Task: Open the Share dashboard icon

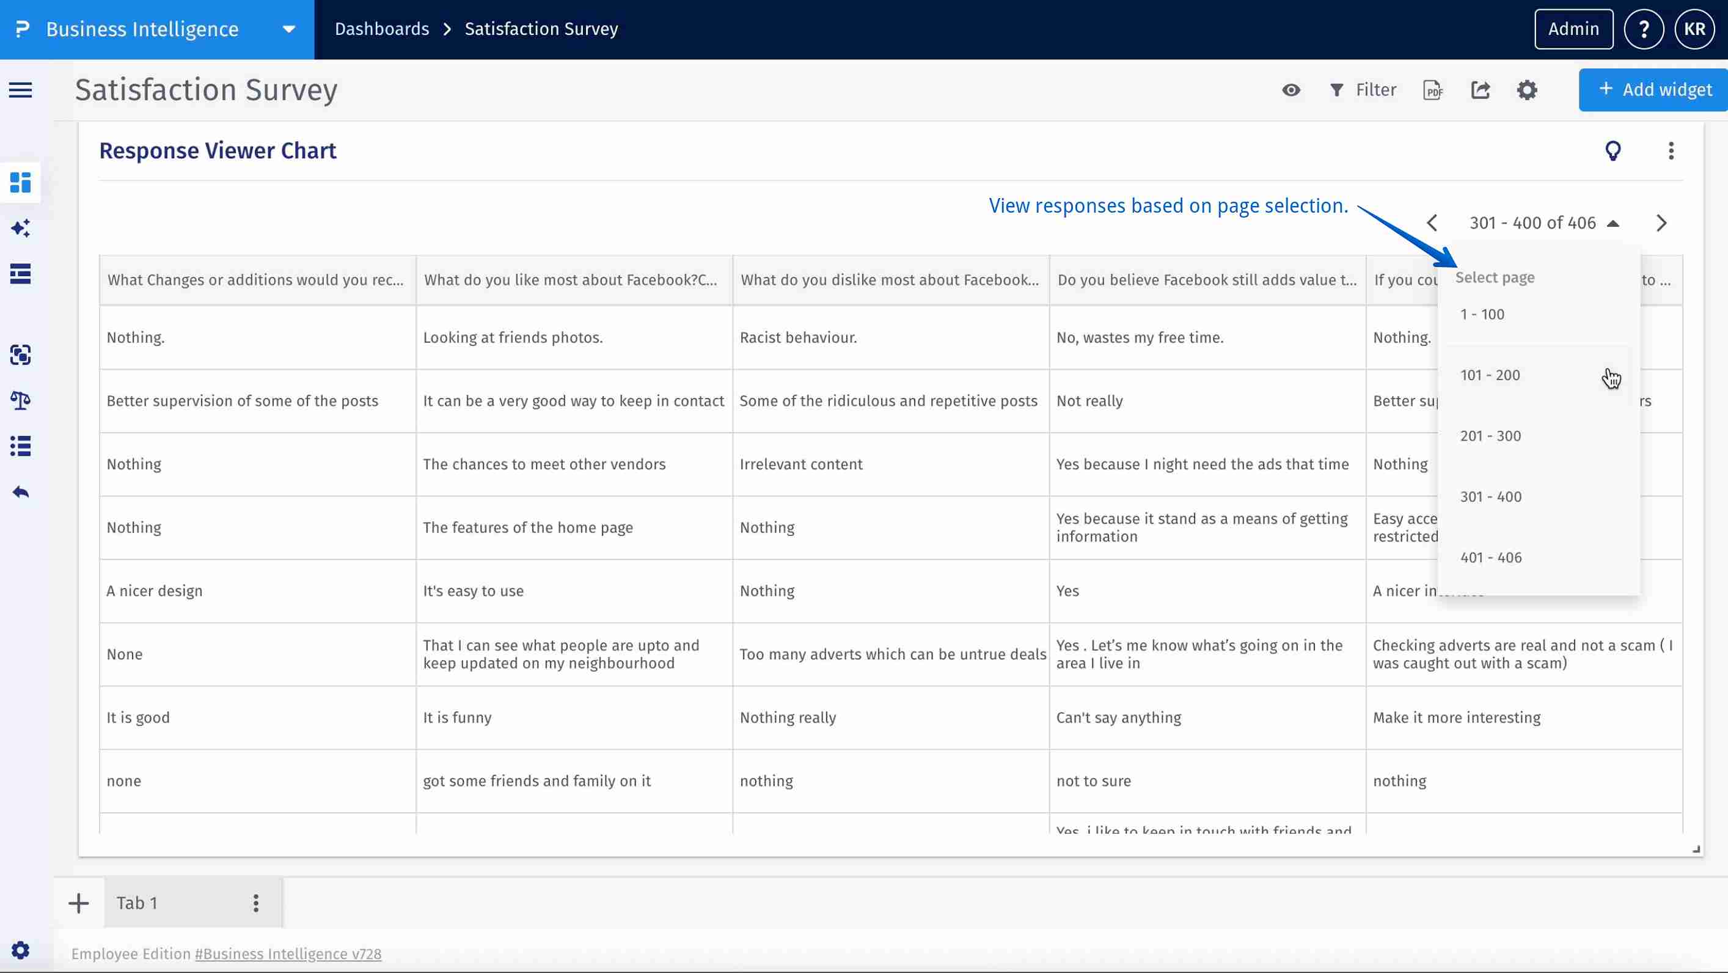Action: (x=1481, y=89)
